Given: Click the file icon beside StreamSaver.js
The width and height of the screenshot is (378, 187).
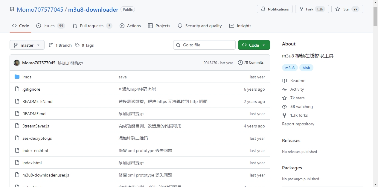Looking at the screenshot, I should (x=17, y=126).
